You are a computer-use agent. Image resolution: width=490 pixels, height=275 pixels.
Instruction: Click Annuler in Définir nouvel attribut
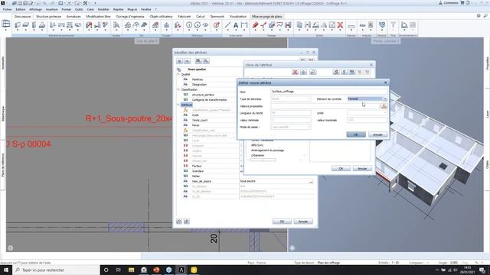(377, 134)
